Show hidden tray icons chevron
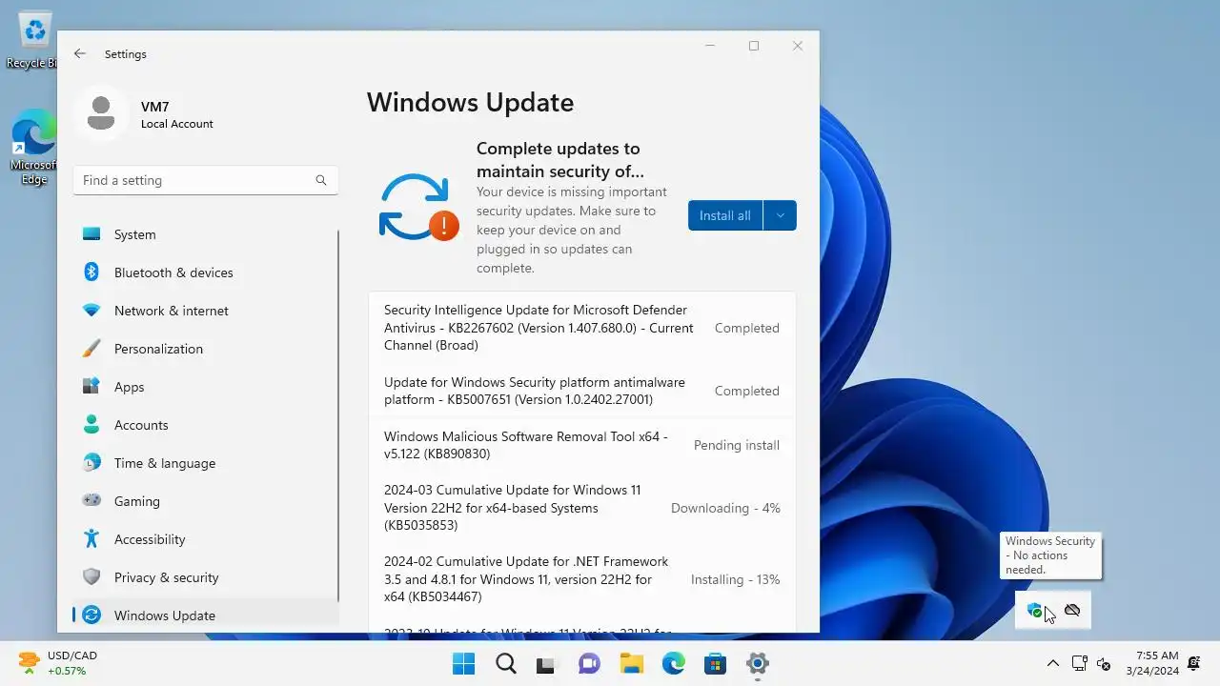The height and width of the screenshot is (686, 1220). 1053,663
